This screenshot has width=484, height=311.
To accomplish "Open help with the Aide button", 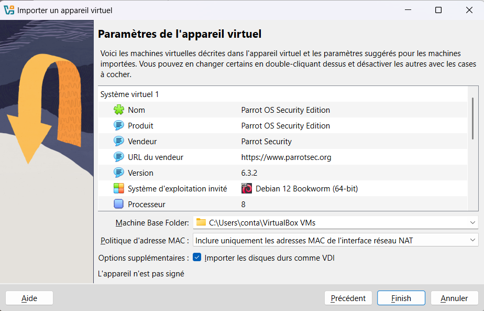I will pos(29,298).
